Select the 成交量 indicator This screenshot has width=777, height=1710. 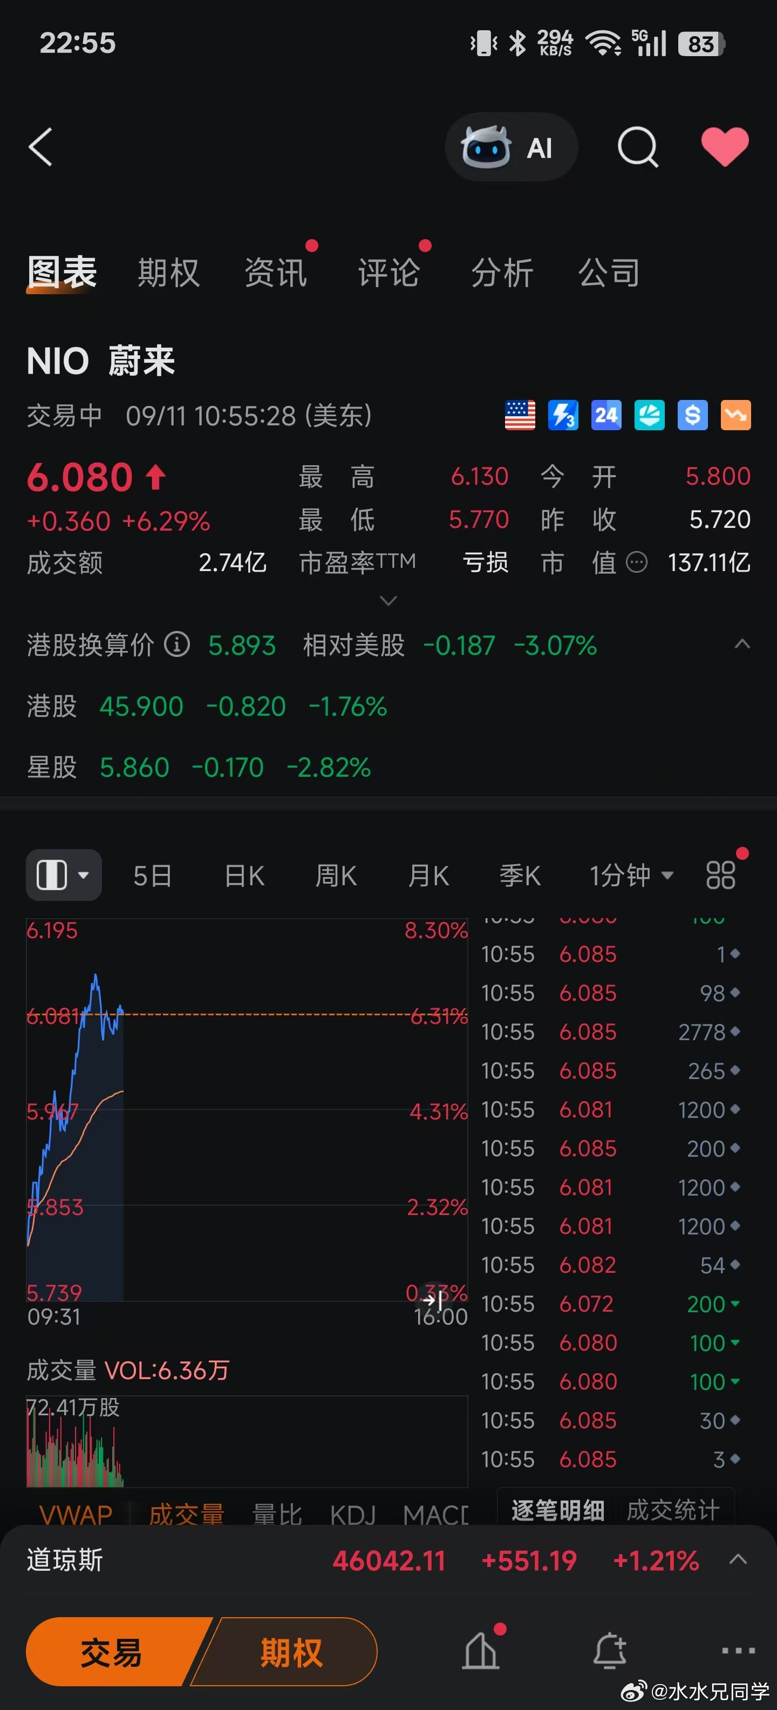coord(187,1514)
